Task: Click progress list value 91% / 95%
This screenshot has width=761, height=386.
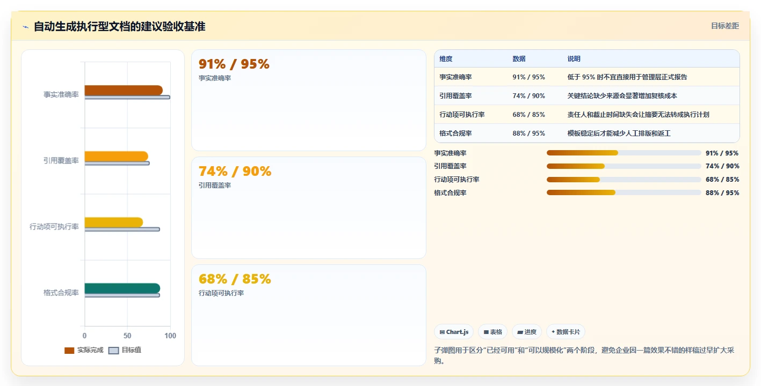Action: [x=722, y=153]
